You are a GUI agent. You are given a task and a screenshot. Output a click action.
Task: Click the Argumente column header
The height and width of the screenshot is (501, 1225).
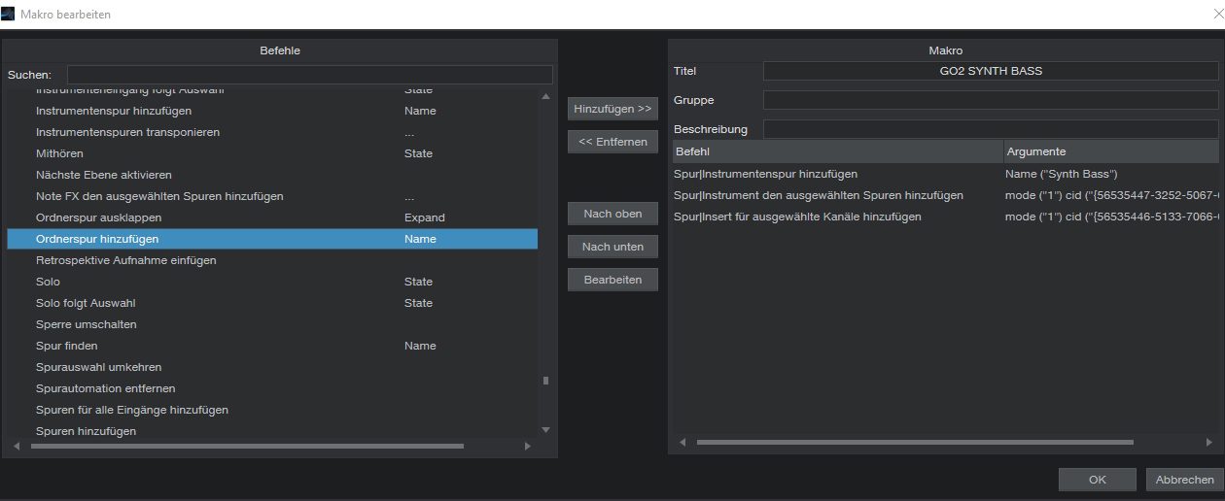[1108, 151]
